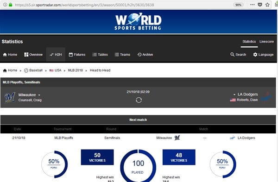Click the green padlock security icon
The width and height of the screenshot is (278, 182).
pyautogui.click(x=11, y=5)
